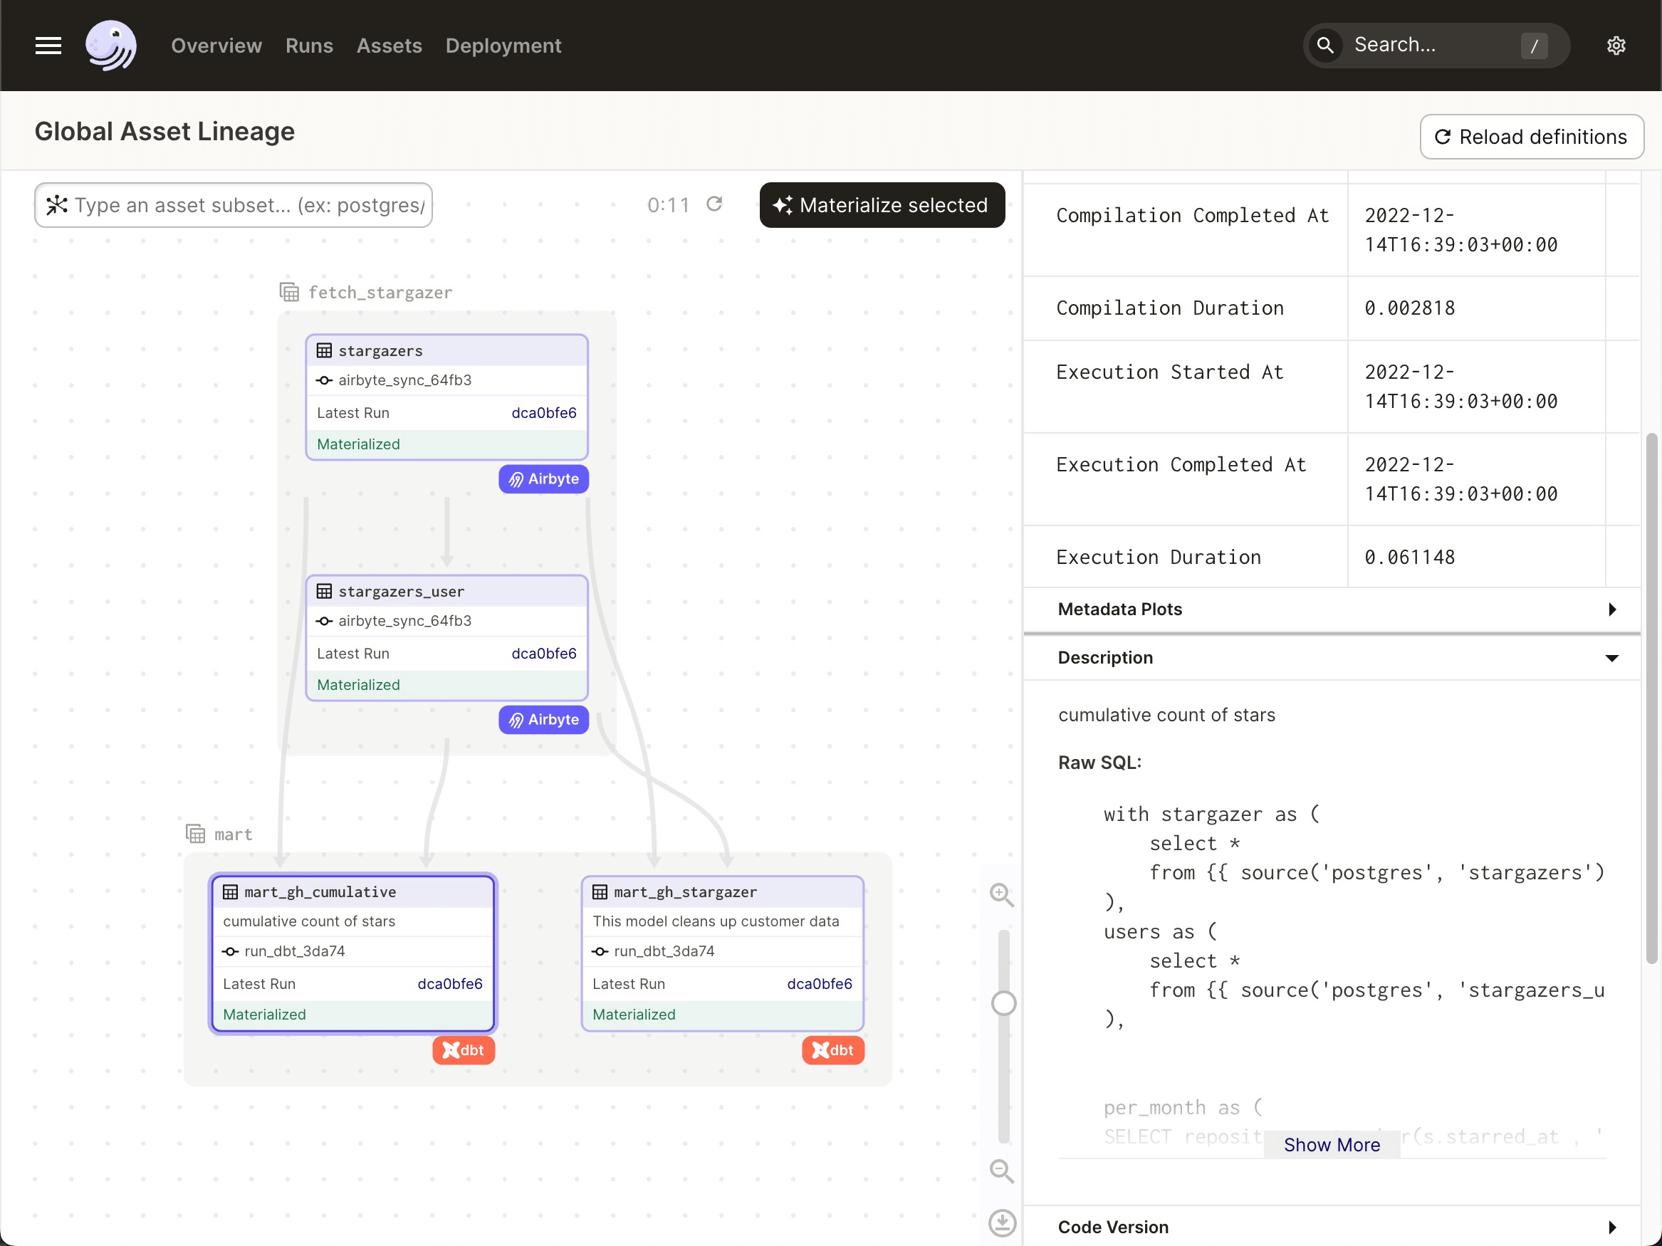The image size is (1662, 1246).
Task: Open the hamburger navigation menu
Action: 47,45
